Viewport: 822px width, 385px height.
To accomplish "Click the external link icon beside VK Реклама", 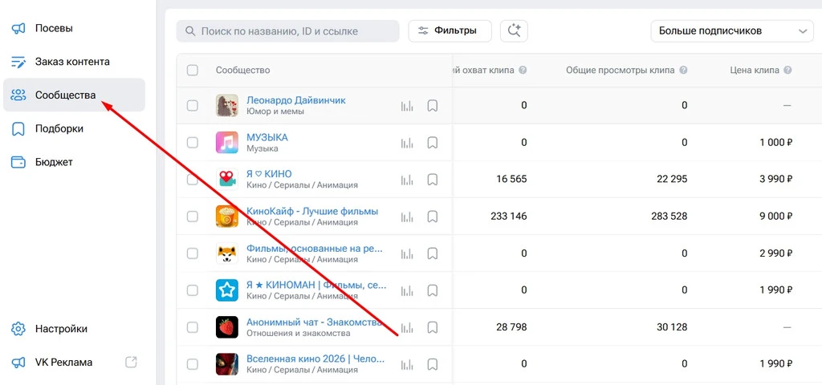I will 131,362.
